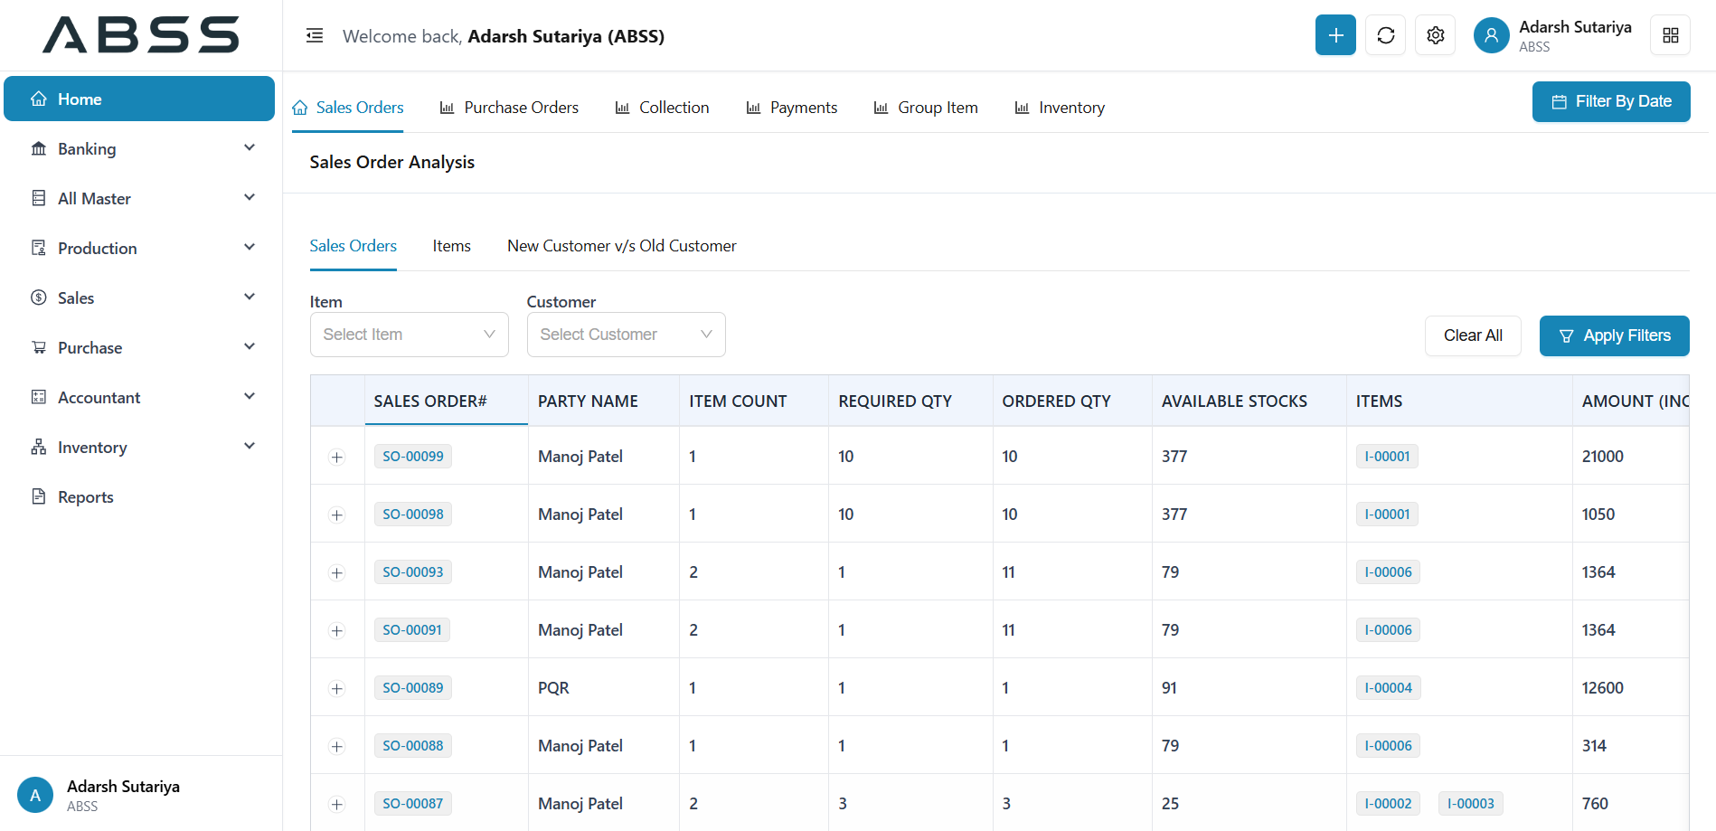Click the refresh icon in header
Viewport: 1716px width, 831px height.
(x=1385, y=35)
